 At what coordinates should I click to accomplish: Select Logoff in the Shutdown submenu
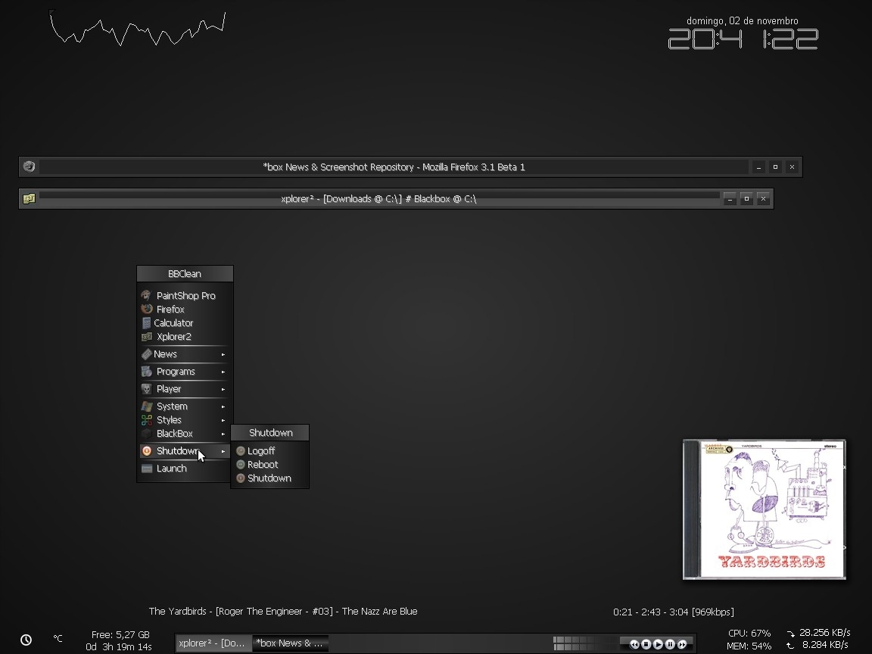click(x=269, y=451)
